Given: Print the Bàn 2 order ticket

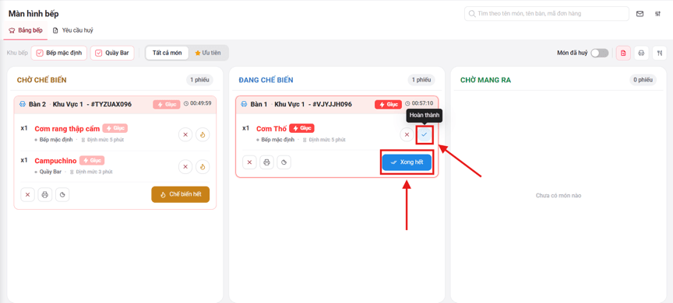Looking at the screenshot, I should (x=44, y=195).
